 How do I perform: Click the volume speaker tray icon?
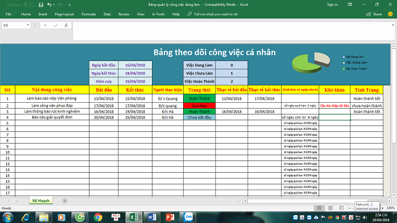365,217
